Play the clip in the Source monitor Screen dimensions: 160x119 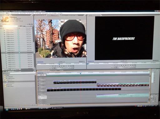[62, 66]
